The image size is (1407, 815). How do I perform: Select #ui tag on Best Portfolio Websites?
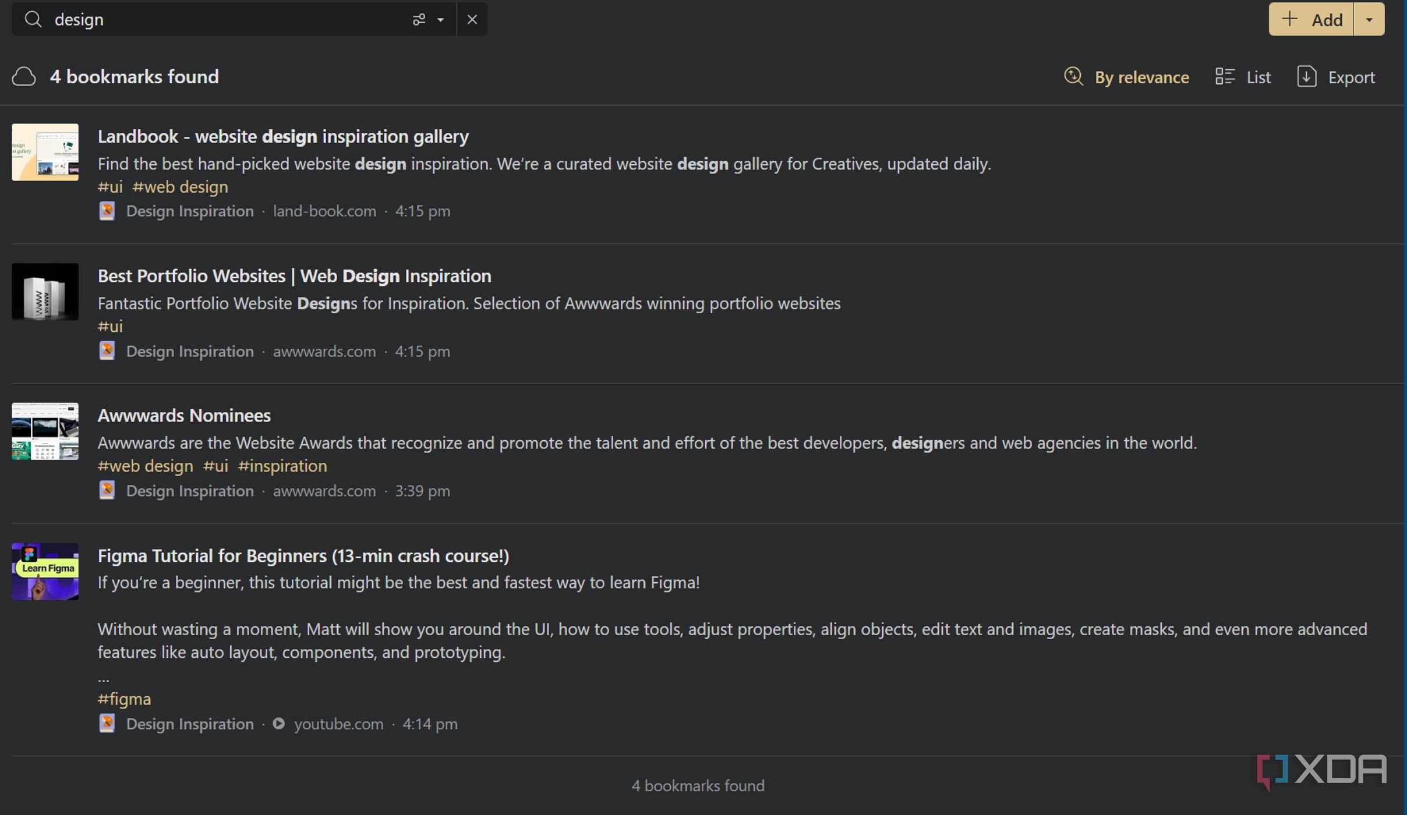[x=110, y=327]
